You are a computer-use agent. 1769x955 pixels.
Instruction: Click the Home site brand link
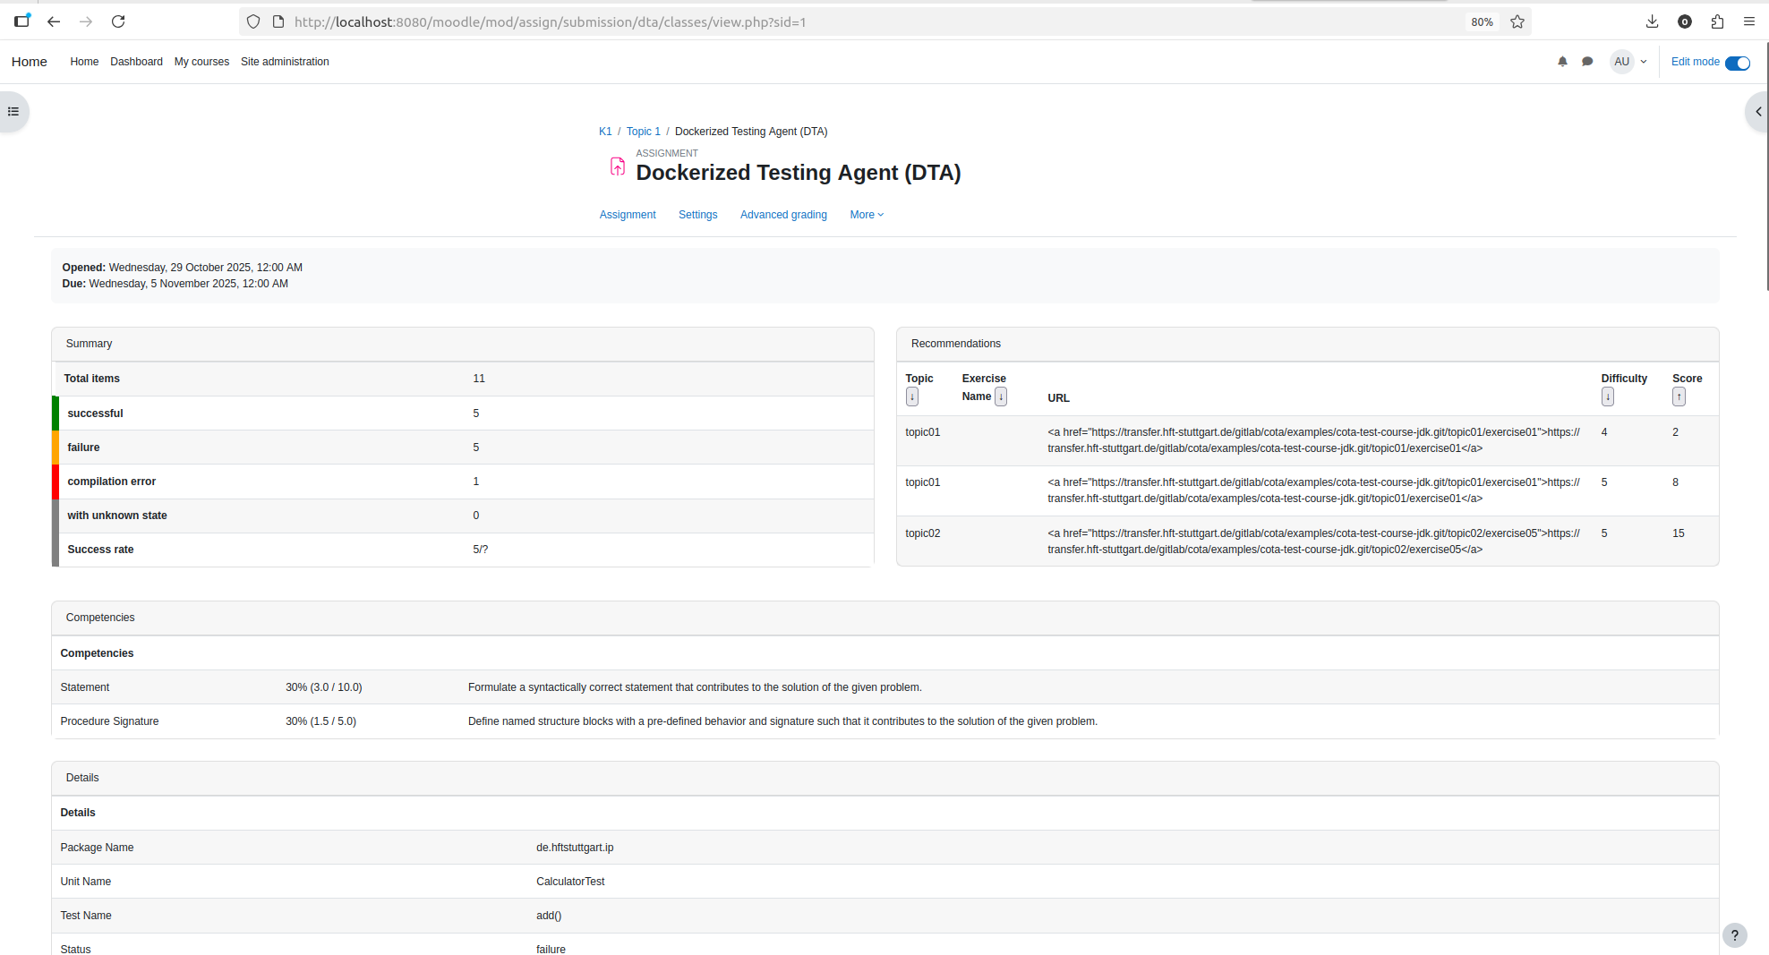(x=30, y=62)
